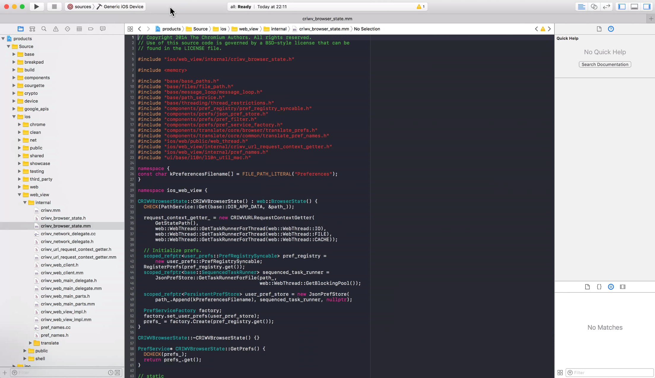Show the debug navigator
This screenshot has width=655, height=378.
click(79, 29)
